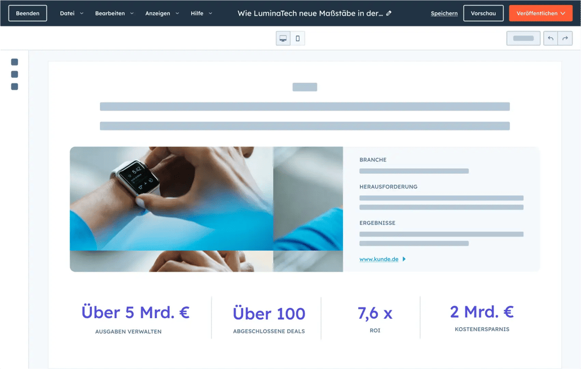Open the Bearbeiten dropdown
This screenshot has width=581, height=369.
(115, 13)
